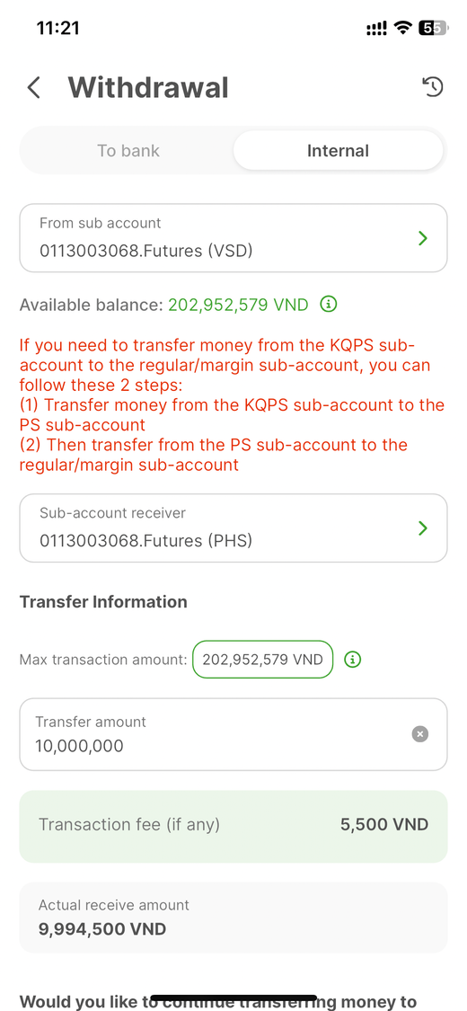467x1011 pixels.
Task: Open the Sub-account receiver selector field
Action: [x=233, y=528]
